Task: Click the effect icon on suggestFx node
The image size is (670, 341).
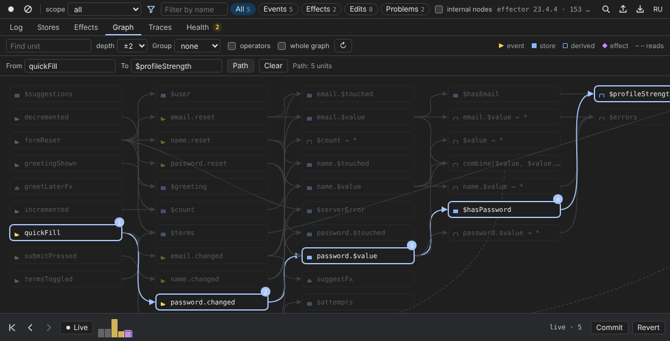Action: tap(309, 280)
